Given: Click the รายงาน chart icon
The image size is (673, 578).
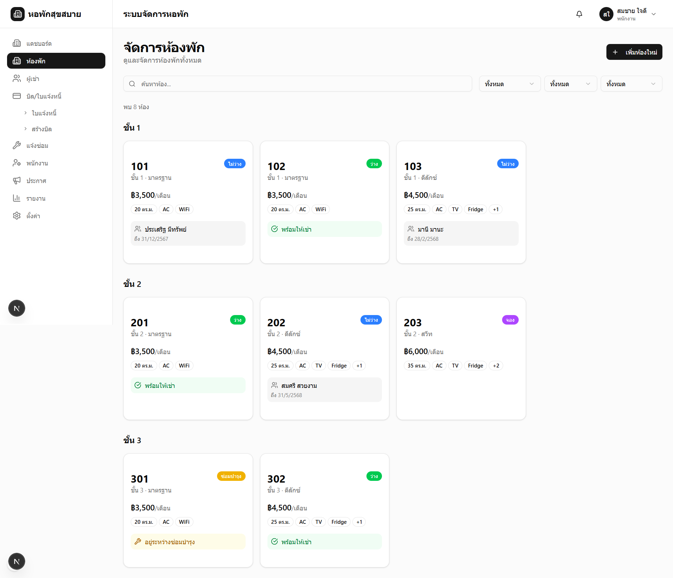Looking at the screenshot, I should [x=17, y=198].
